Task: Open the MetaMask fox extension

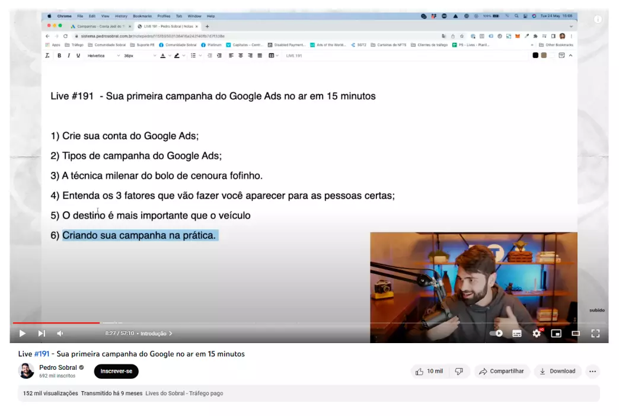Action: tap(518, 36)
